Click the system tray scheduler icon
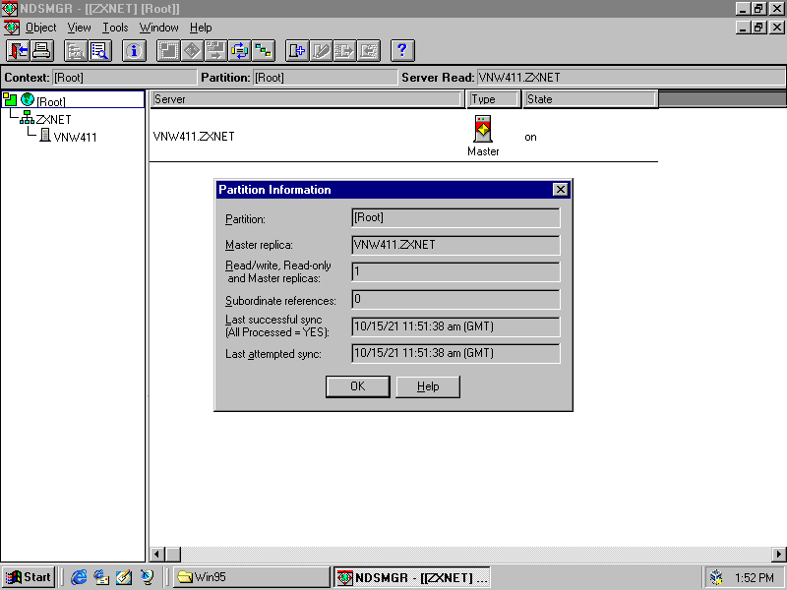This screenshot has width=787, height=590. pos(716,578)
